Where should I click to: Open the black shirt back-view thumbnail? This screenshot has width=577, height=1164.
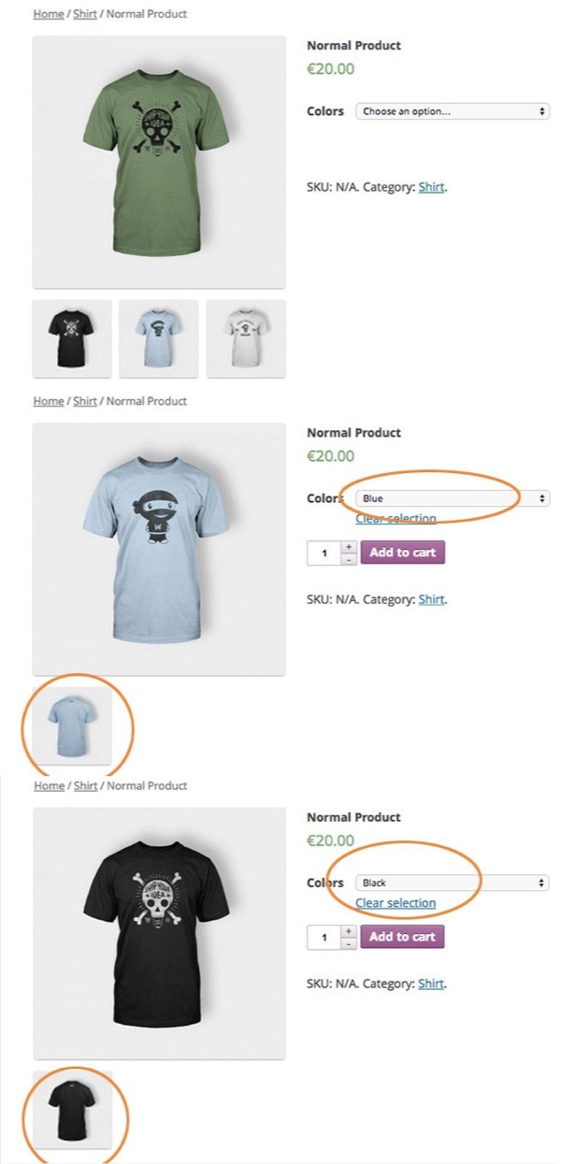tap(72, 1110)
